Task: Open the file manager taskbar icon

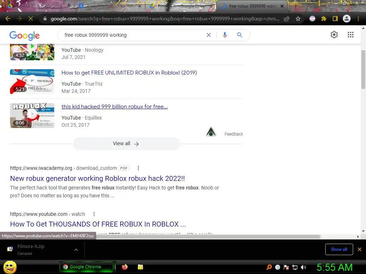Action: click(140, 267)
